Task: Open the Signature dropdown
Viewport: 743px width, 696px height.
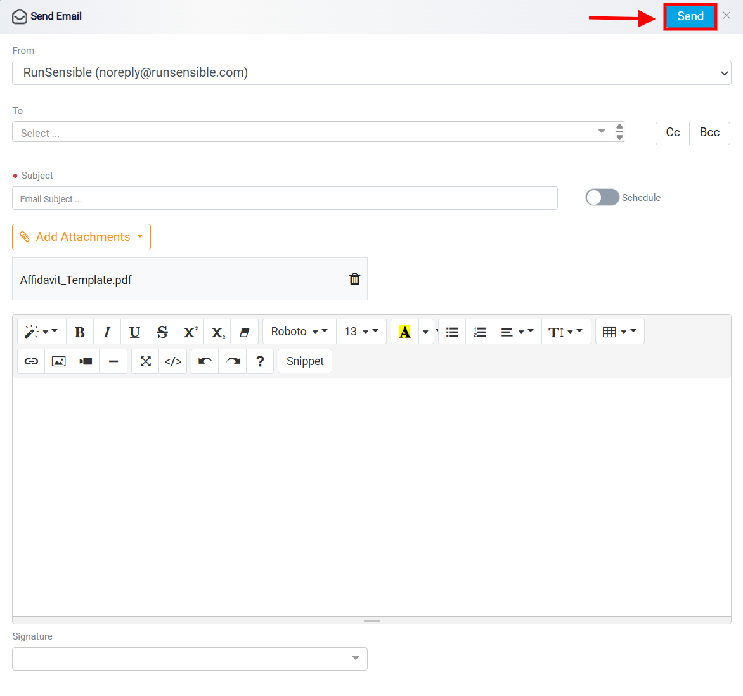Action: [190, 659]
